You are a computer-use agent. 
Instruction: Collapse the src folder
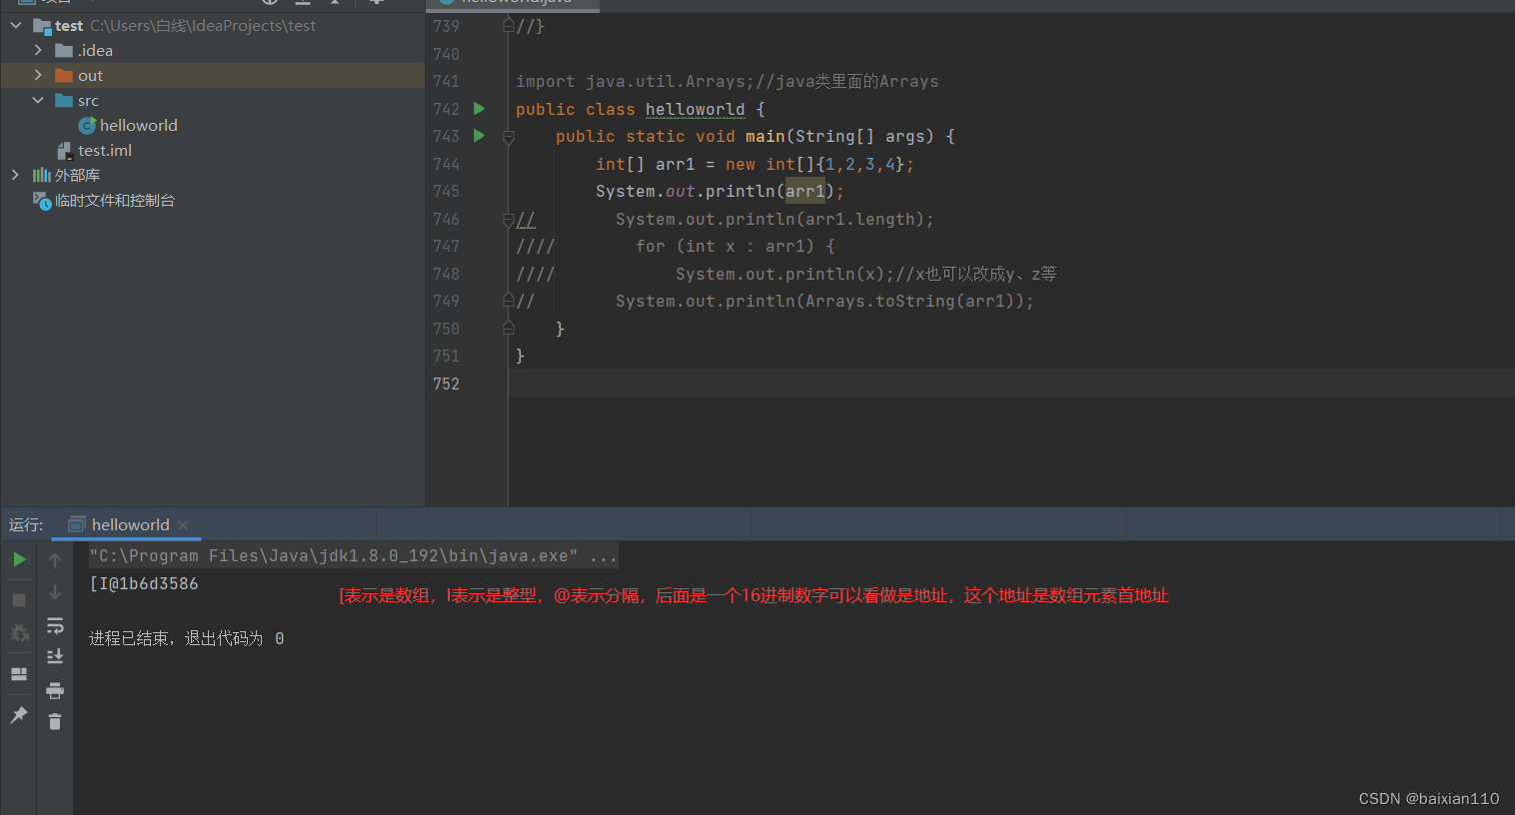(x=38, y=100)
